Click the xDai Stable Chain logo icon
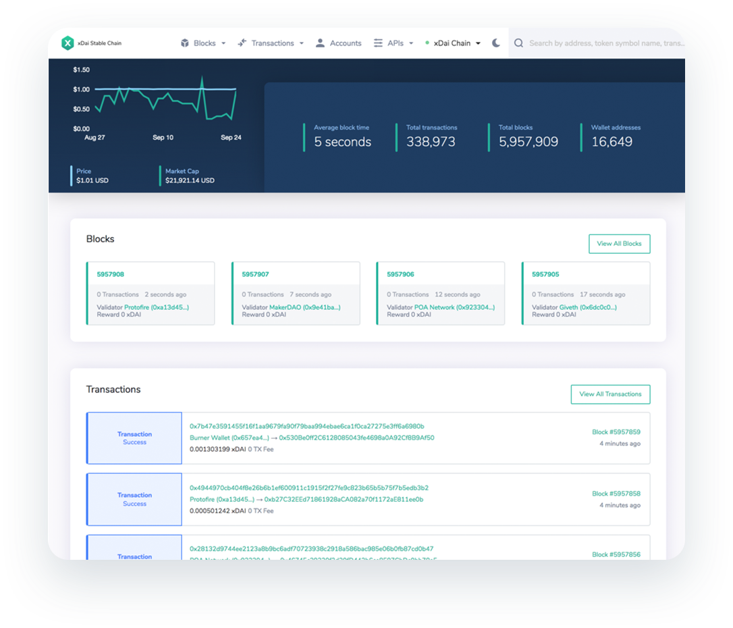The height and width of the screenshot is (628, 733). pyautogui.click(x=67, y=43)
